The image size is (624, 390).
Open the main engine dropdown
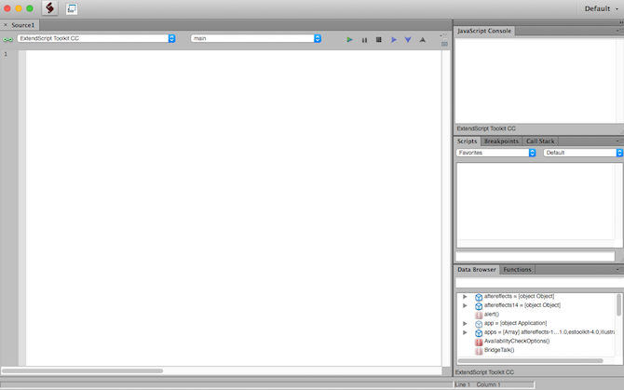coord(256,38)
